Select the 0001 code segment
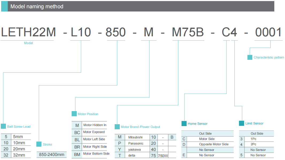Viewport: 285px width, 160px height. 268,32
